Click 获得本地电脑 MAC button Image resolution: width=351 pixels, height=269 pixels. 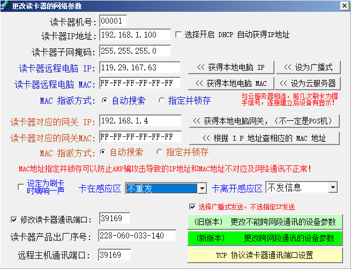(x=230, y=83)
